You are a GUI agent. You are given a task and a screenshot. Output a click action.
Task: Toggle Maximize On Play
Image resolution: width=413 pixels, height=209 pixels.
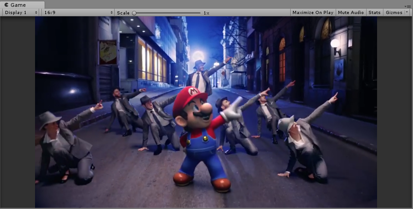click(x=312, y=12)
